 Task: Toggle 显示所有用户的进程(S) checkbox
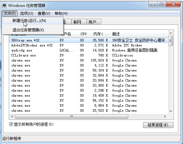(11, 124)
